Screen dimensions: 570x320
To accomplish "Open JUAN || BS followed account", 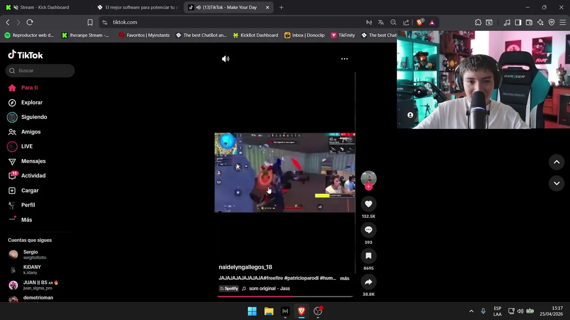I will 40,285.
